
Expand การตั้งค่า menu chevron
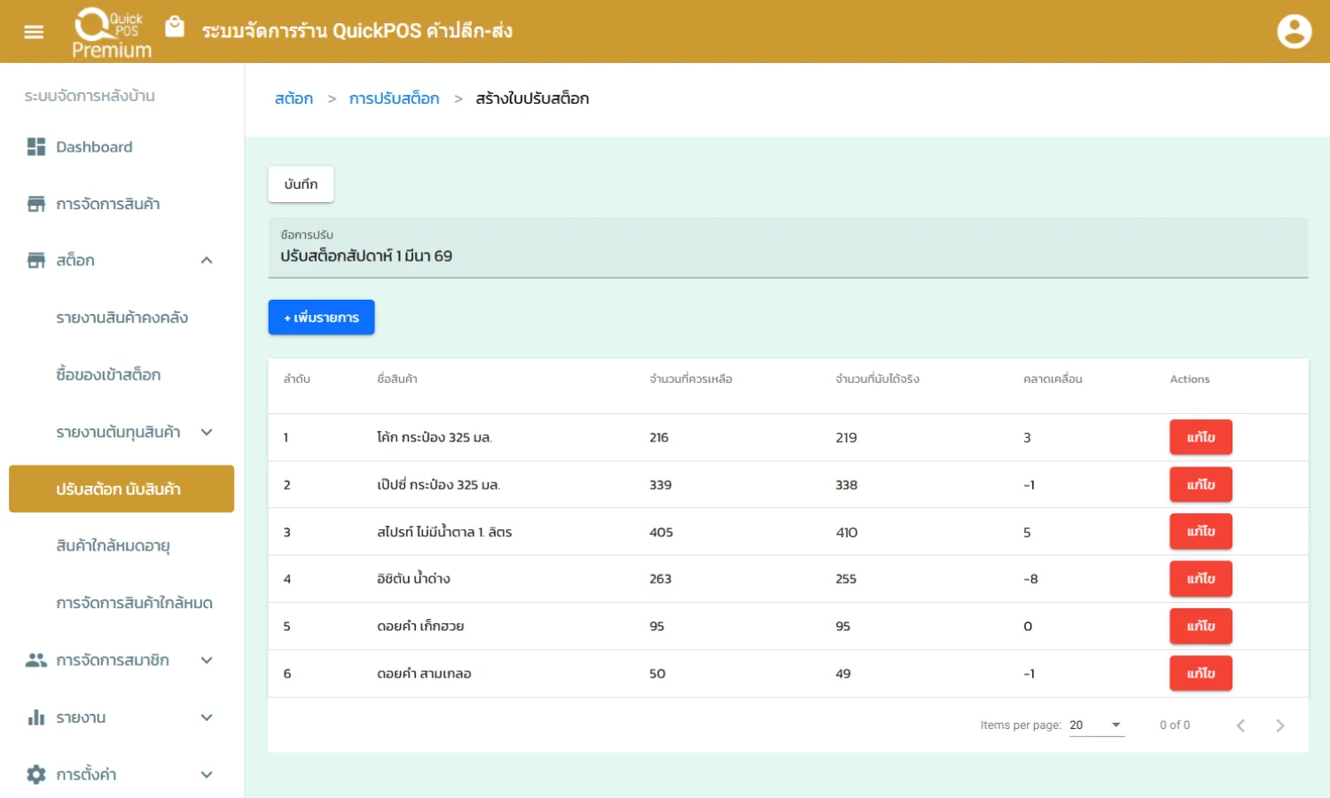coord(207,775)
